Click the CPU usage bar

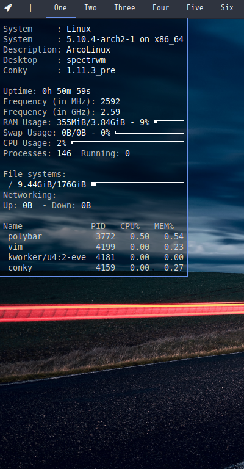[x=128, y=143]
